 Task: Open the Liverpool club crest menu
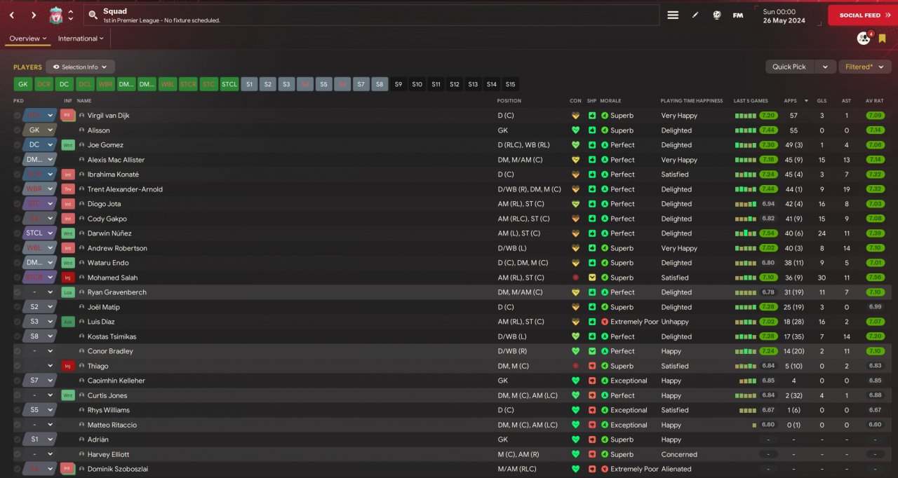(56, 15)
